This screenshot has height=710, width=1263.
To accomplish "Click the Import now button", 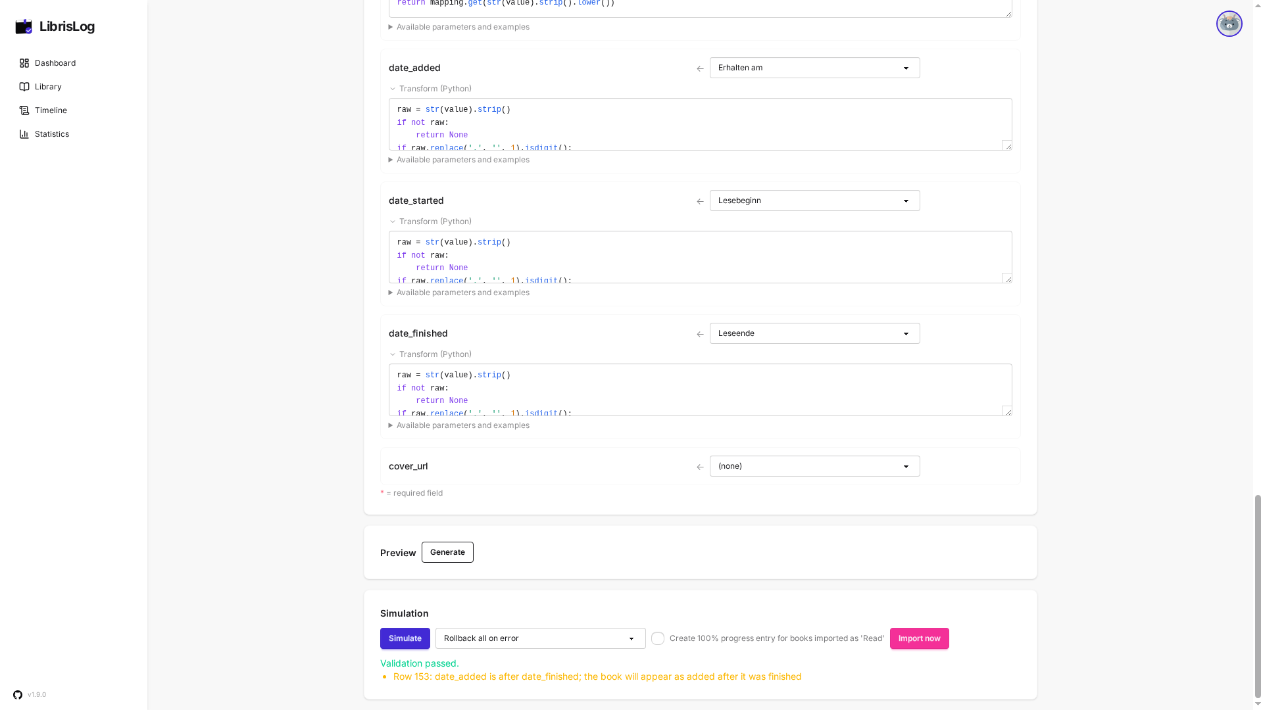I will point(919,638).
